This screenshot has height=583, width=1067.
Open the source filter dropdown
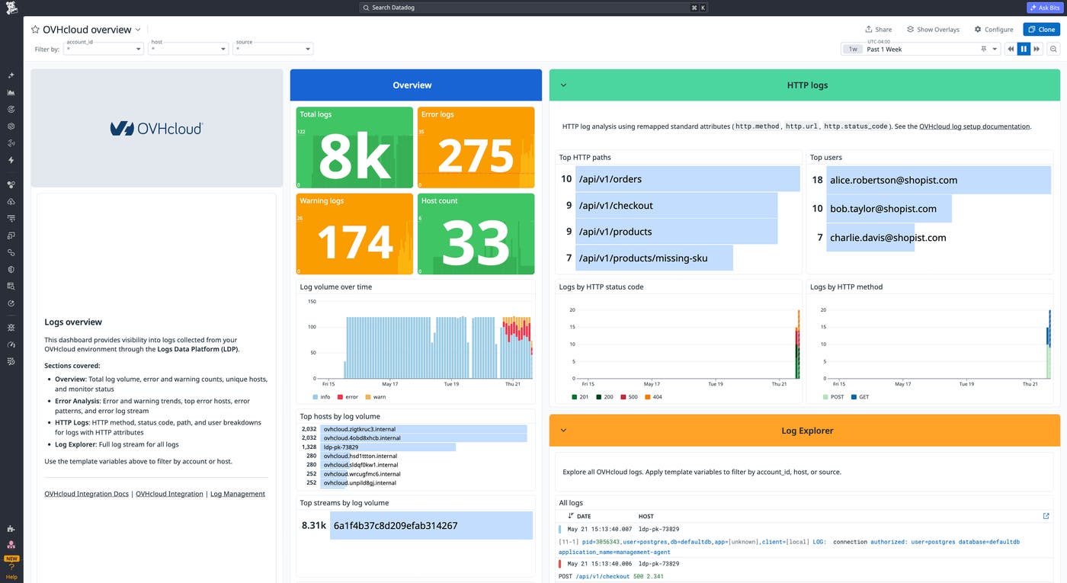(x=273, y=49)
